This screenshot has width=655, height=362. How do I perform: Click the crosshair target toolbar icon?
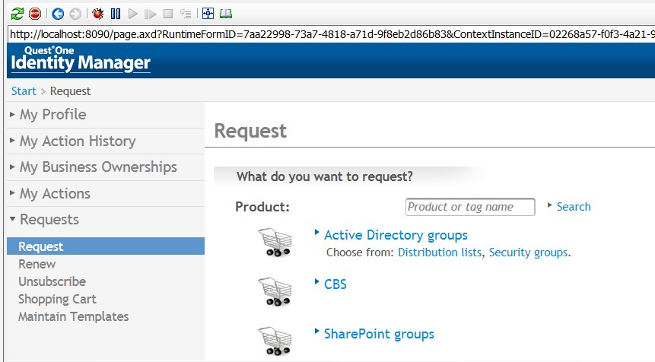[208, 14]
